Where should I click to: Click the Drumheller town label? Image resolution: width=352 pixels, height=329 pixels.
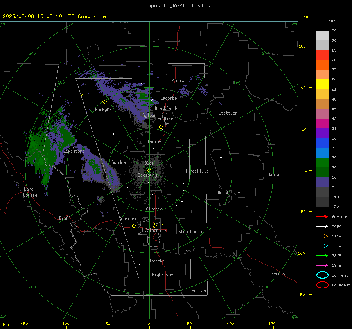tap(229, 193)
